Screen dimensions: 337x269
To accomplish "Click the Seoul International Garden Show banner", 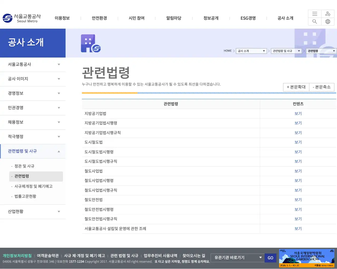I will pyautogui.click(x=307, y=258).
